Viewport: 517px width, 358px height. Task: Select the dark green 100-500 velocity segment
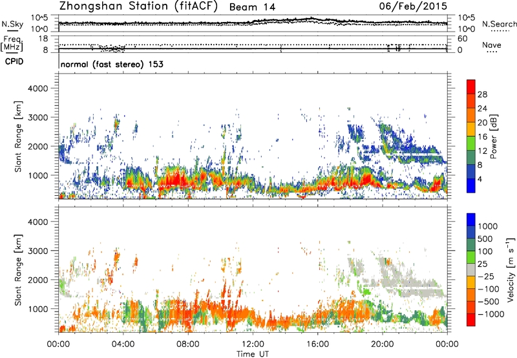point(471,245)
